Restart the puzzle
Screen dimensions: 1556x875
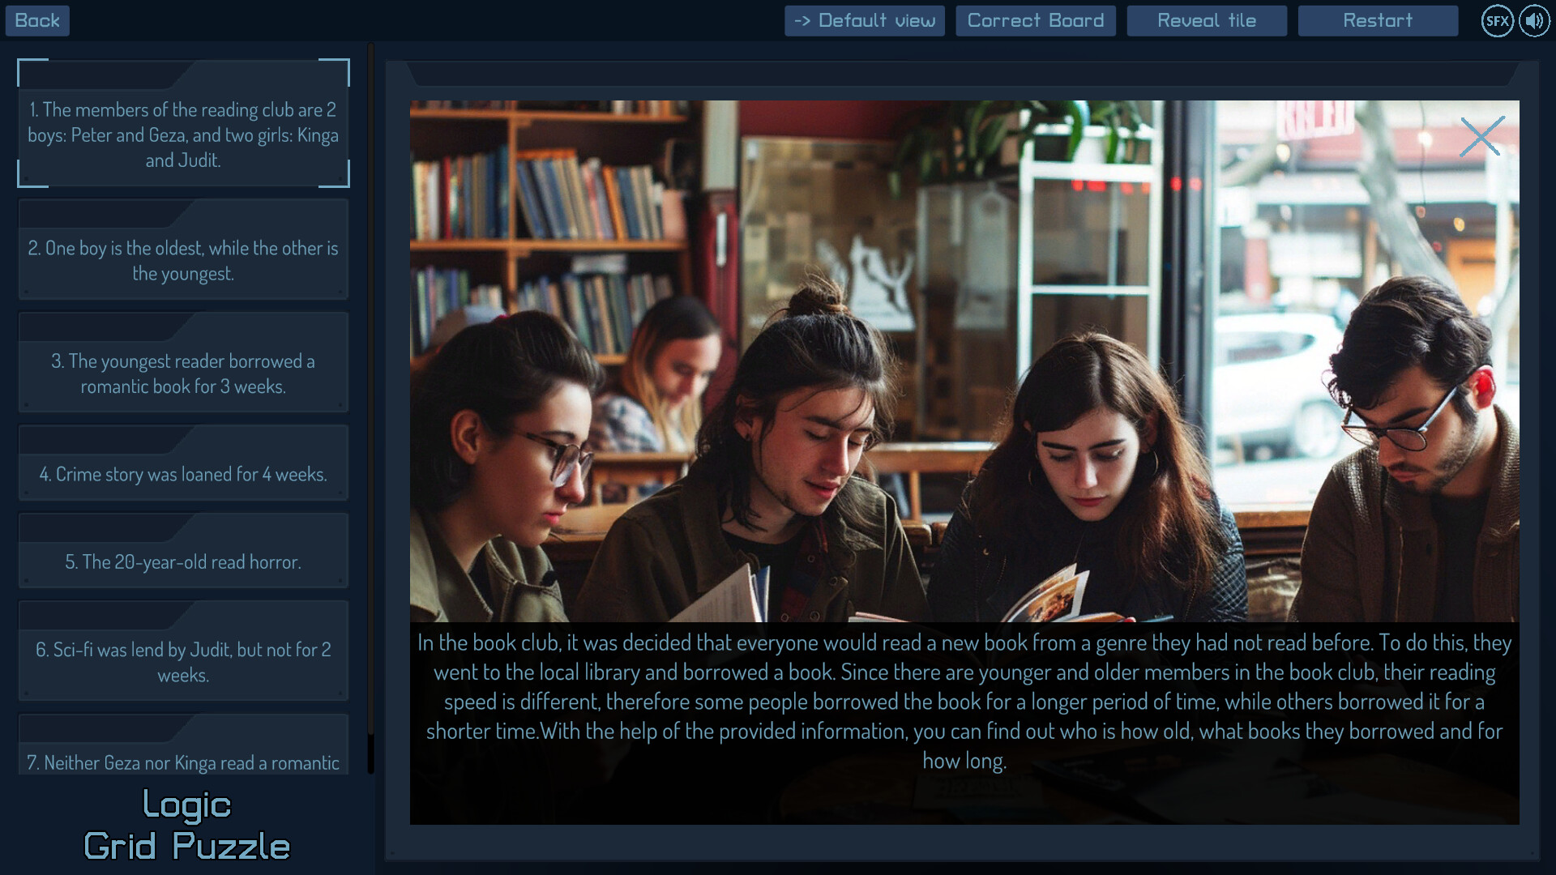coord(1377,20)
